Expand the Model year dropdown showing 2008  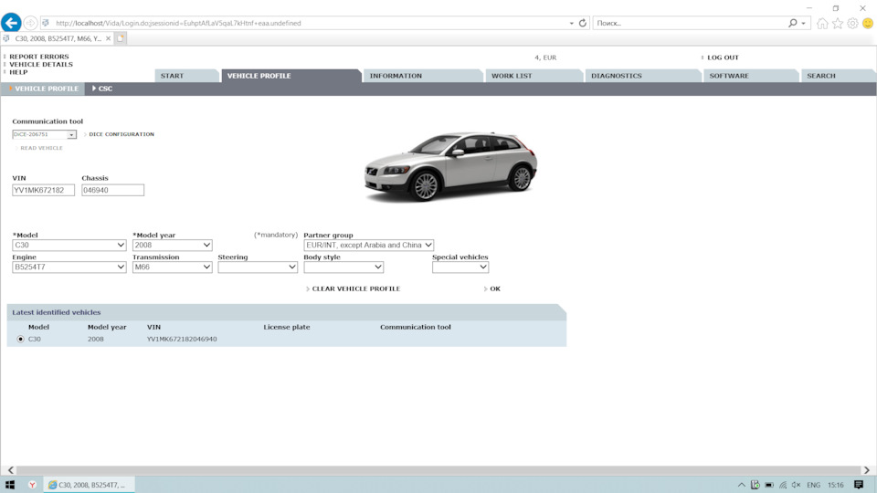172,245
